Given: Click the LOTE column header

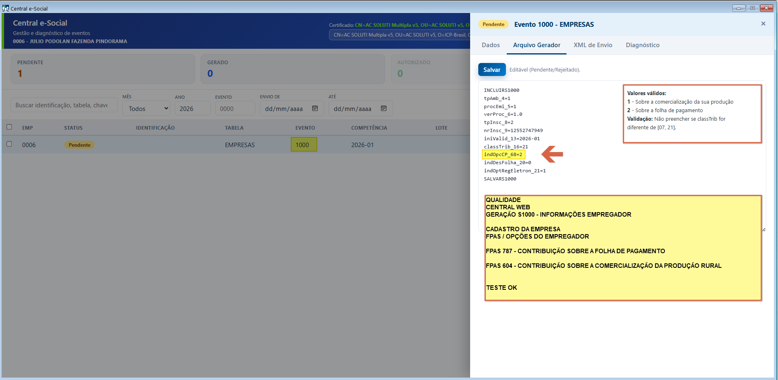Looking at the screenshot, I should pos(441,128).
